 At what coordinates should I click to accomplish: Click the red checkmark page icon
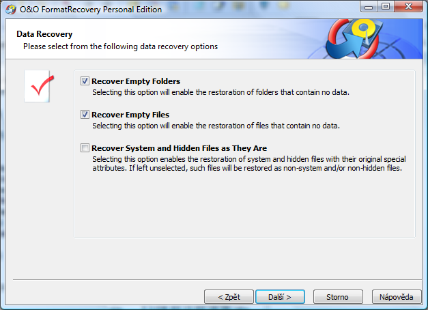tap(39, 86)
